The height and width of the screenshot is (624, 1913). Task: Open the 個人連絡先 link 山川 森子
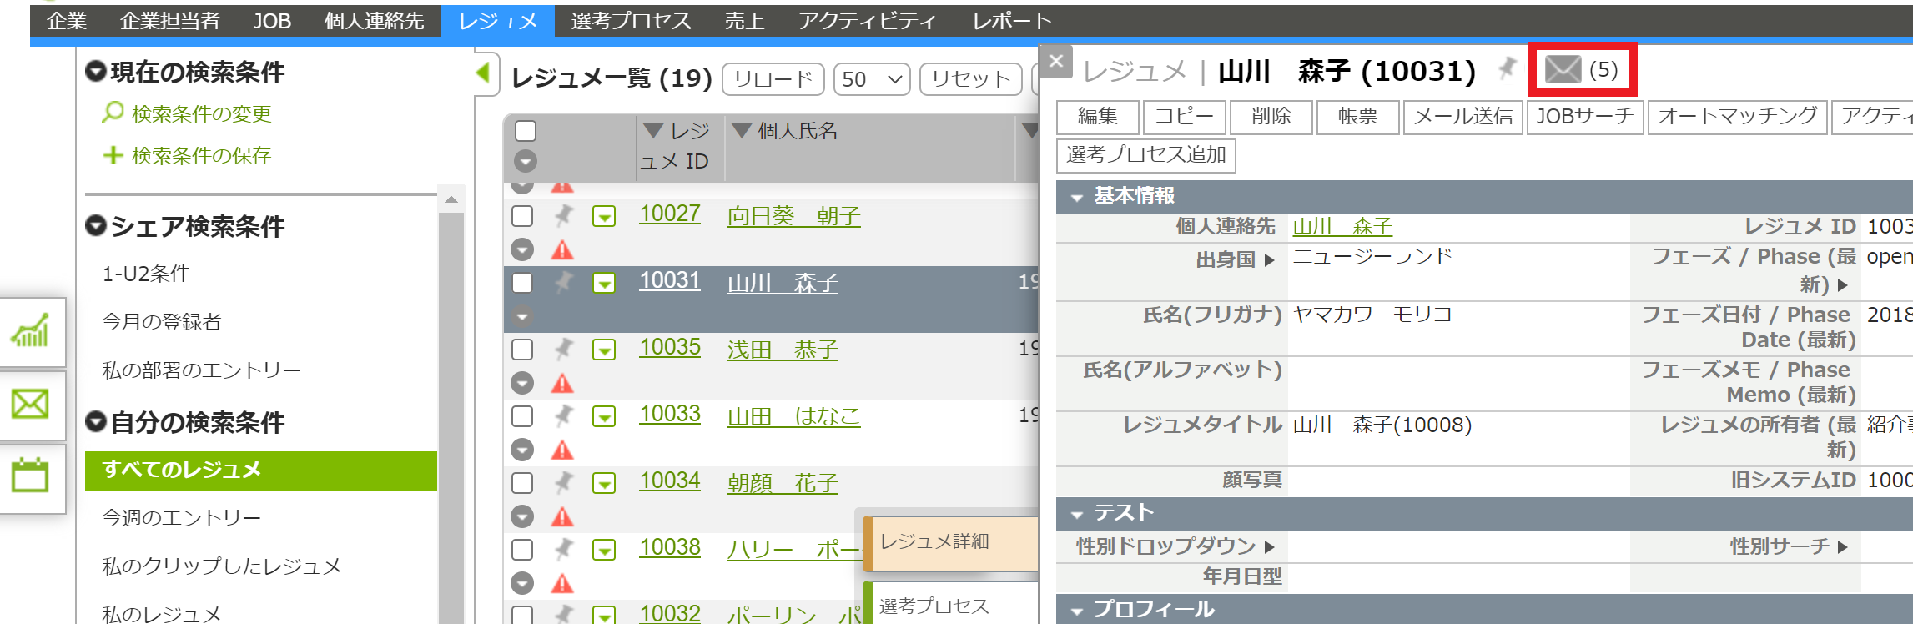[1342, 226]
